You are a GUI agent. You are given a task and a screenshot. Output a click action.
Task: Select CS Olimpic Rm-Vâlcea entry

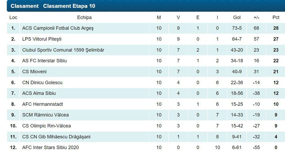[47, 126]
